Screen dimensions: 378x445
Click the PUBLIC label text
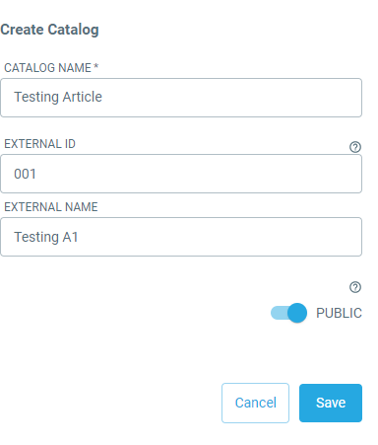339,313
